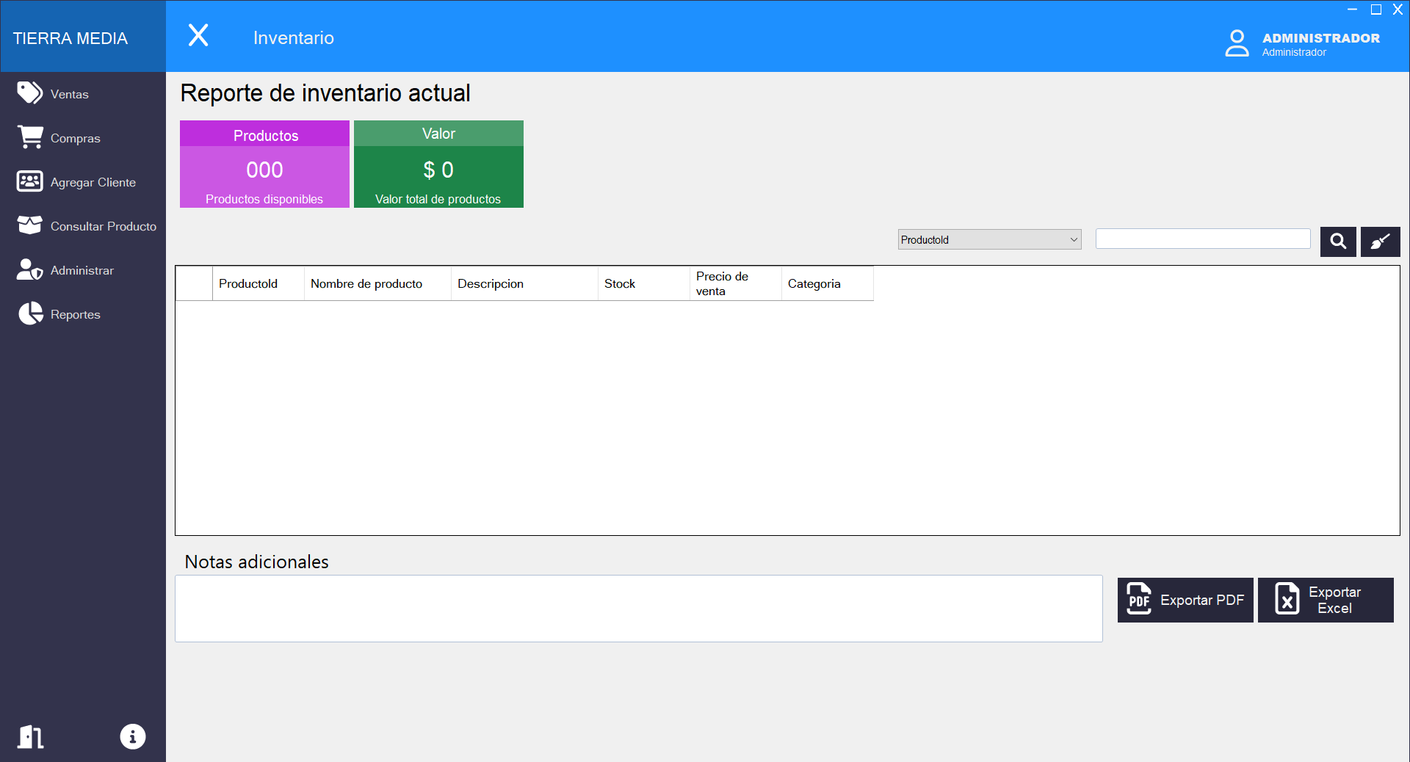Open the ProductoId filter dropdown

point(989,239)
